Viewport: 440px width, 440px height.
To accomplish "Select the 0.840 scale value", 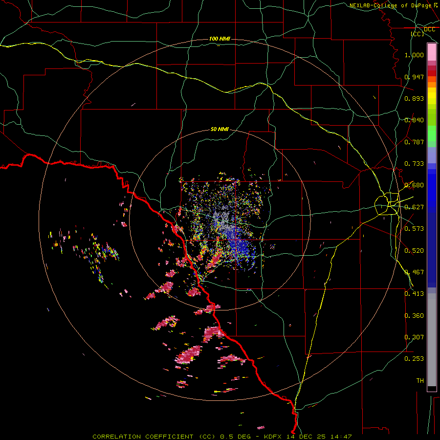I will click(x=414, y=120).
